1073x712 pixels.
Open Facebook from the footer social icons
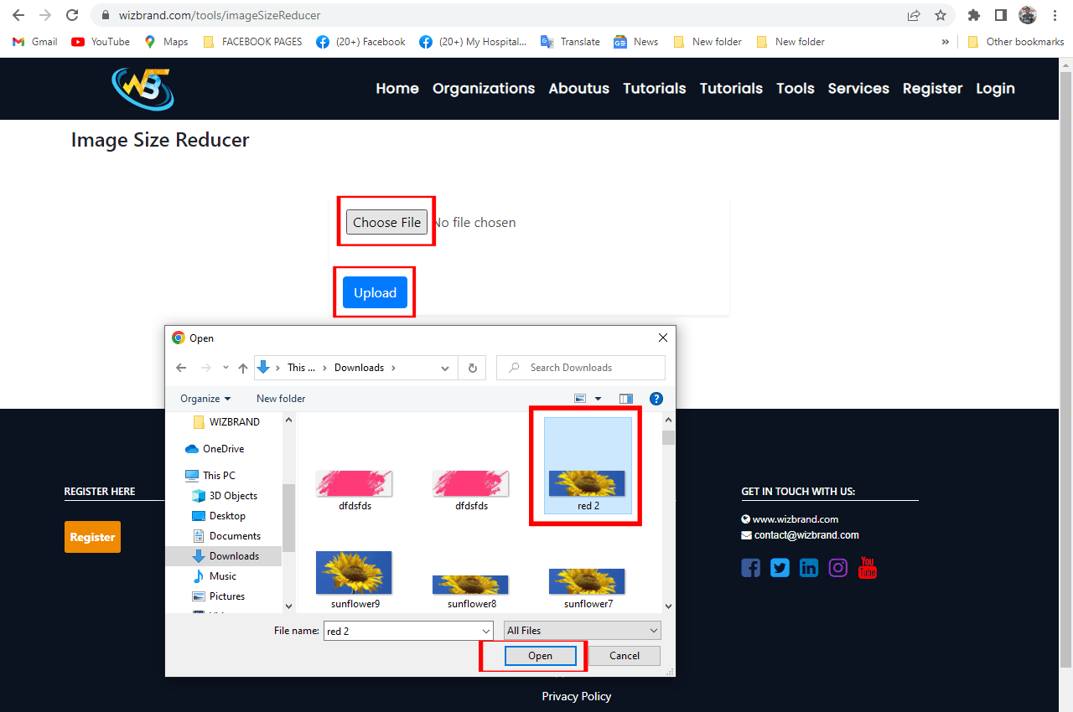coord(750,567)
